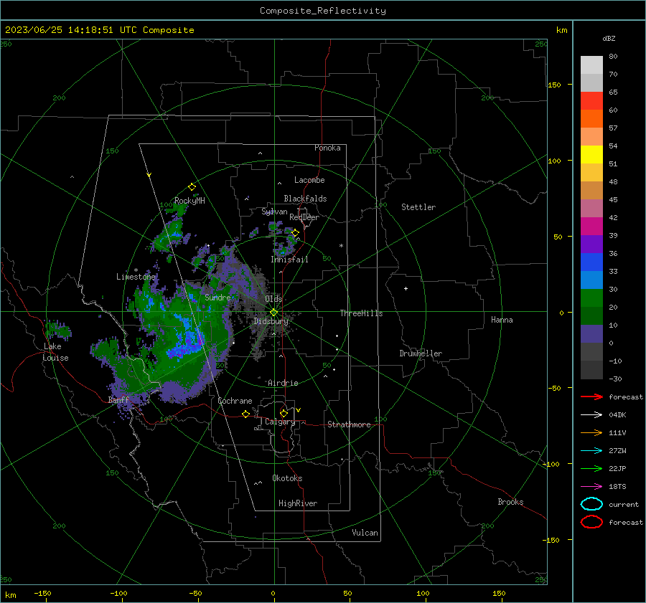Click the red 65 dBZ legend swatch
Screen dimensions: 646x603
[x=591, y=100]
